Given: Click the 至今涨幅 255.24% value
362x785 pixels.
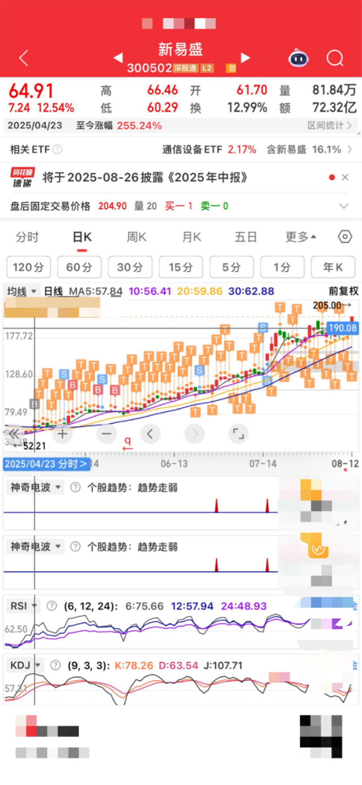Looking at the screenshot, I should coord(139,125).
